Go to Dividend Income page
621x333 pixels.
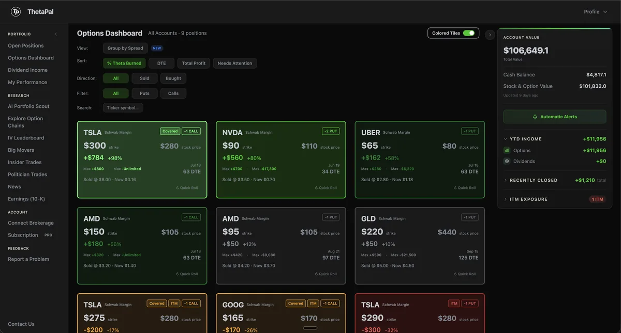[x=27, y=70]
